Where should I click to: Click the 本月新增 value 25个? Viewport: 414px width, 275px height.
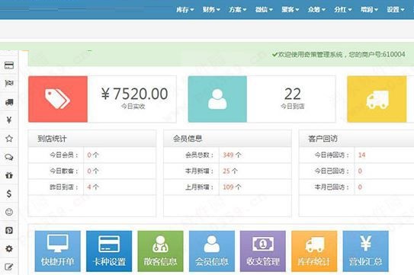pyautogui.click(x=230, y=171)
